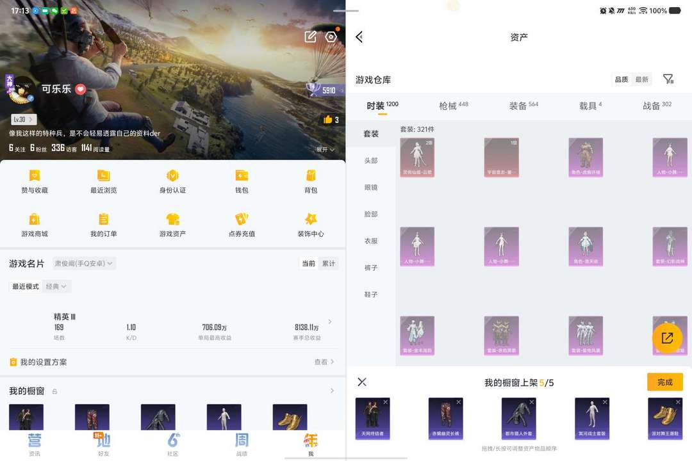Open 查看 for 我的设置方案
692x461 pixels.
[x=324, y=362]
